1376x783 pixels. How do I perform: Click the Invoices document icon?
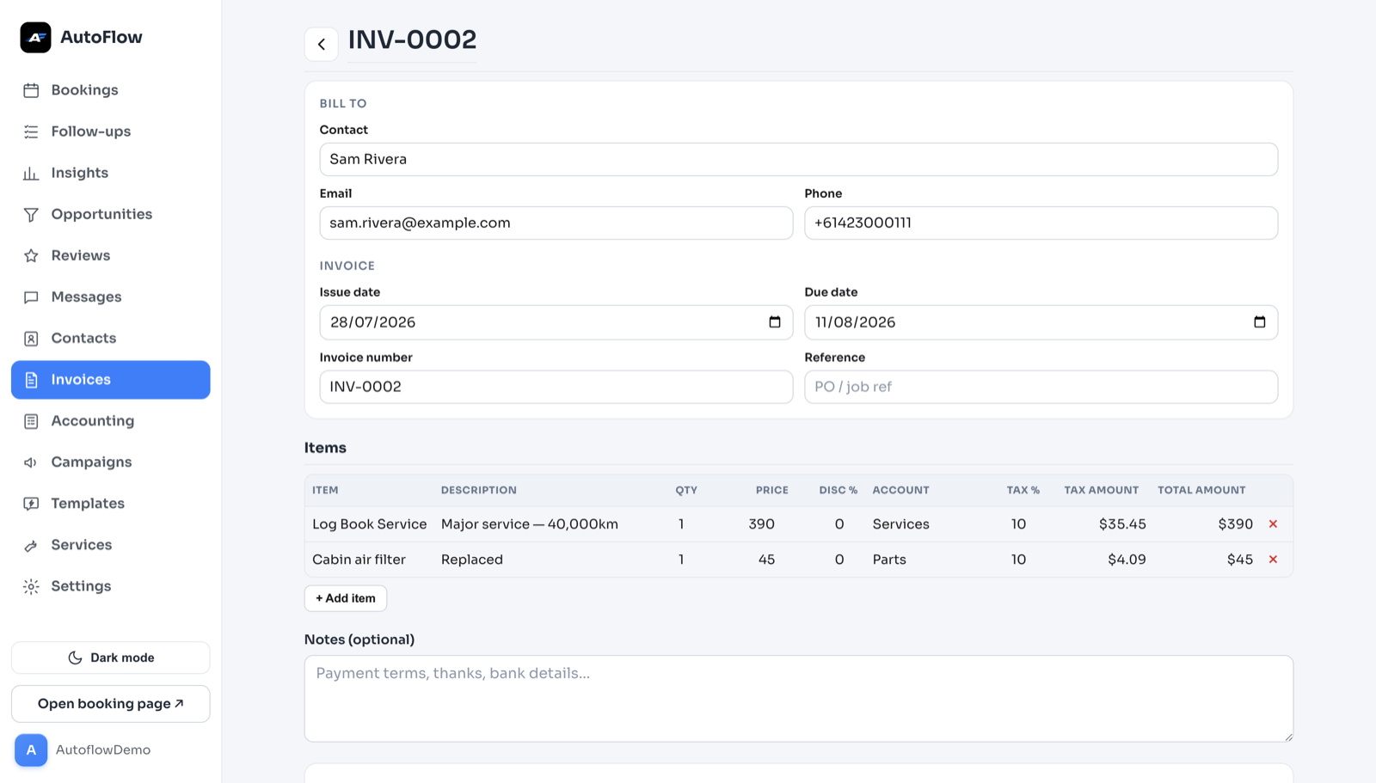coord(31,379)
